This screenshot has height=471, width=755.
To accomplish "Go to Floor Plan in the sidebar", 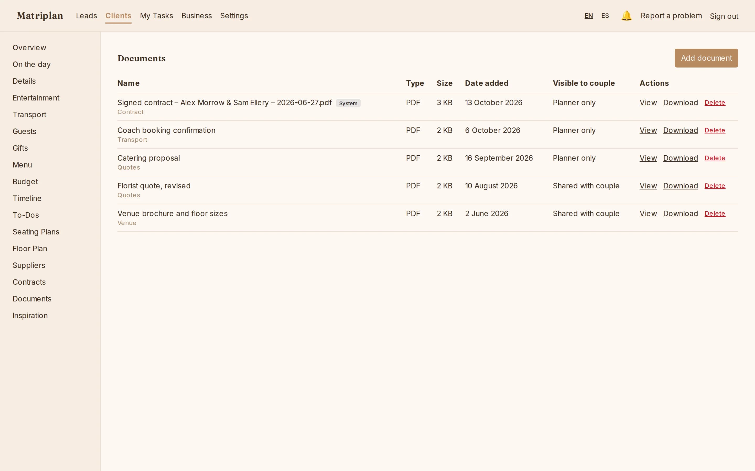I will point(30,249).
